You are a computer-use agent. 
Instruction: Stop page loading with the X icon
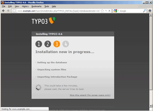pyautogui.click(x=109, y=11)
